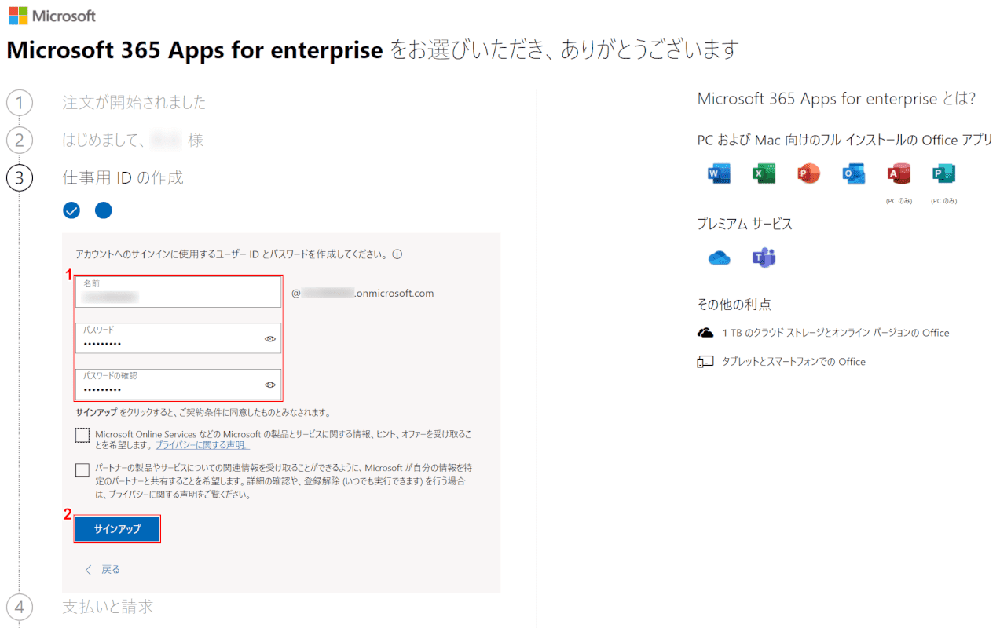Click the completed checkmark progress dot
Image resolution: width=1000 pixels, height=628 pixels.
point(71,210)
